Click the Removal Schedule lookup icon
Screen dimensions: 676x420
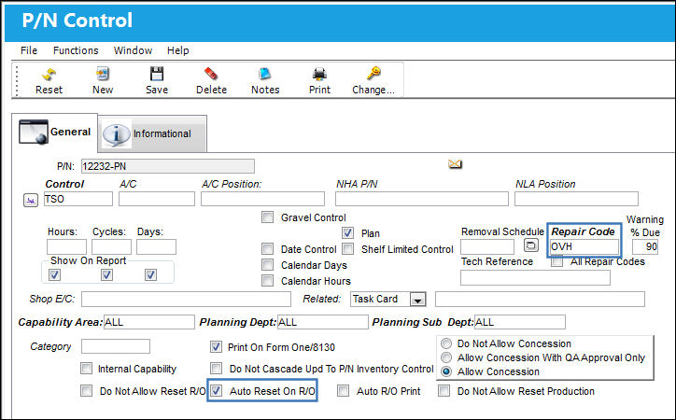click(x=531, y=245)
